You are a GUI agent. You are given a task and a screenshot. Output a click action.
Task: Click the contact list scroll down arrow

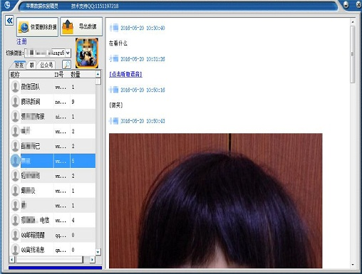(x=98, y=252)
